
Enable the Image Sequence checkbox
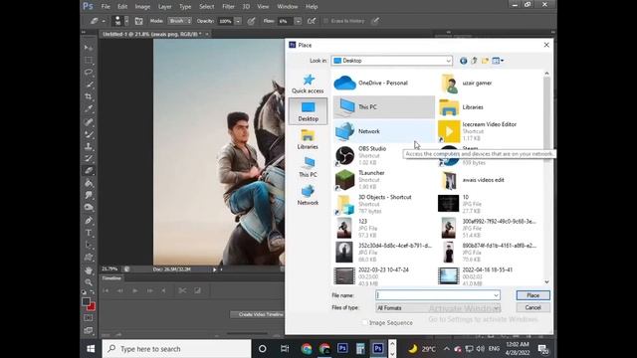(x=365, y=322)
